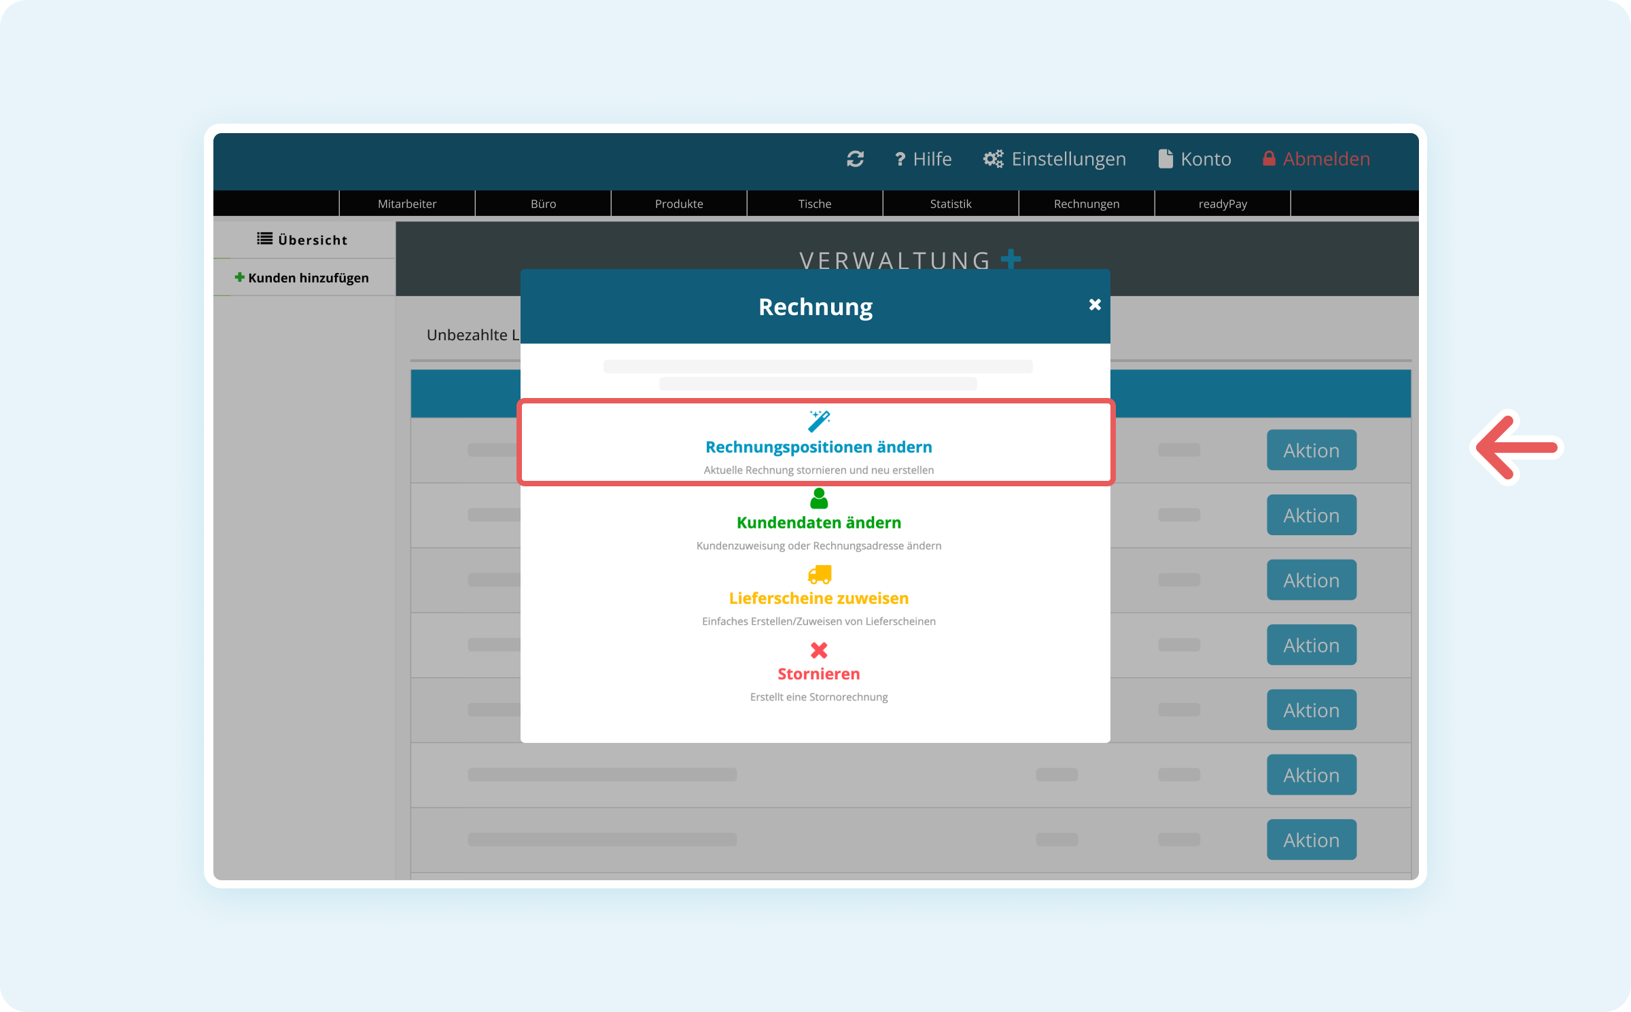Click the red cancel X icon
This screenshot has width=1631, height=1012.
pos(819,651)
